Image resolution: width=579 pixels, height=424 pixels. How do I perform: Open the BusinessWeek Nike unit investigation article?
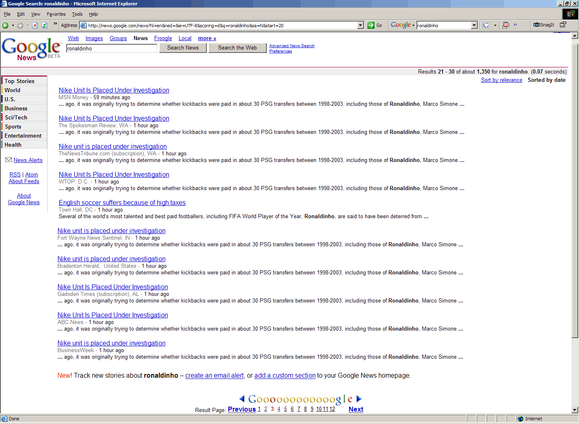(x=111, y=343)
